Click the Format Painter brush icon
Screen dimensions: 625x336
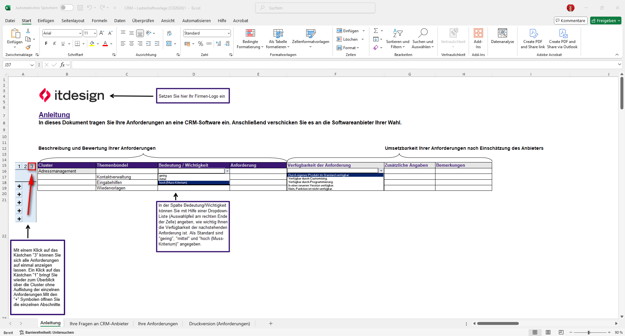(x=28, y=48)
